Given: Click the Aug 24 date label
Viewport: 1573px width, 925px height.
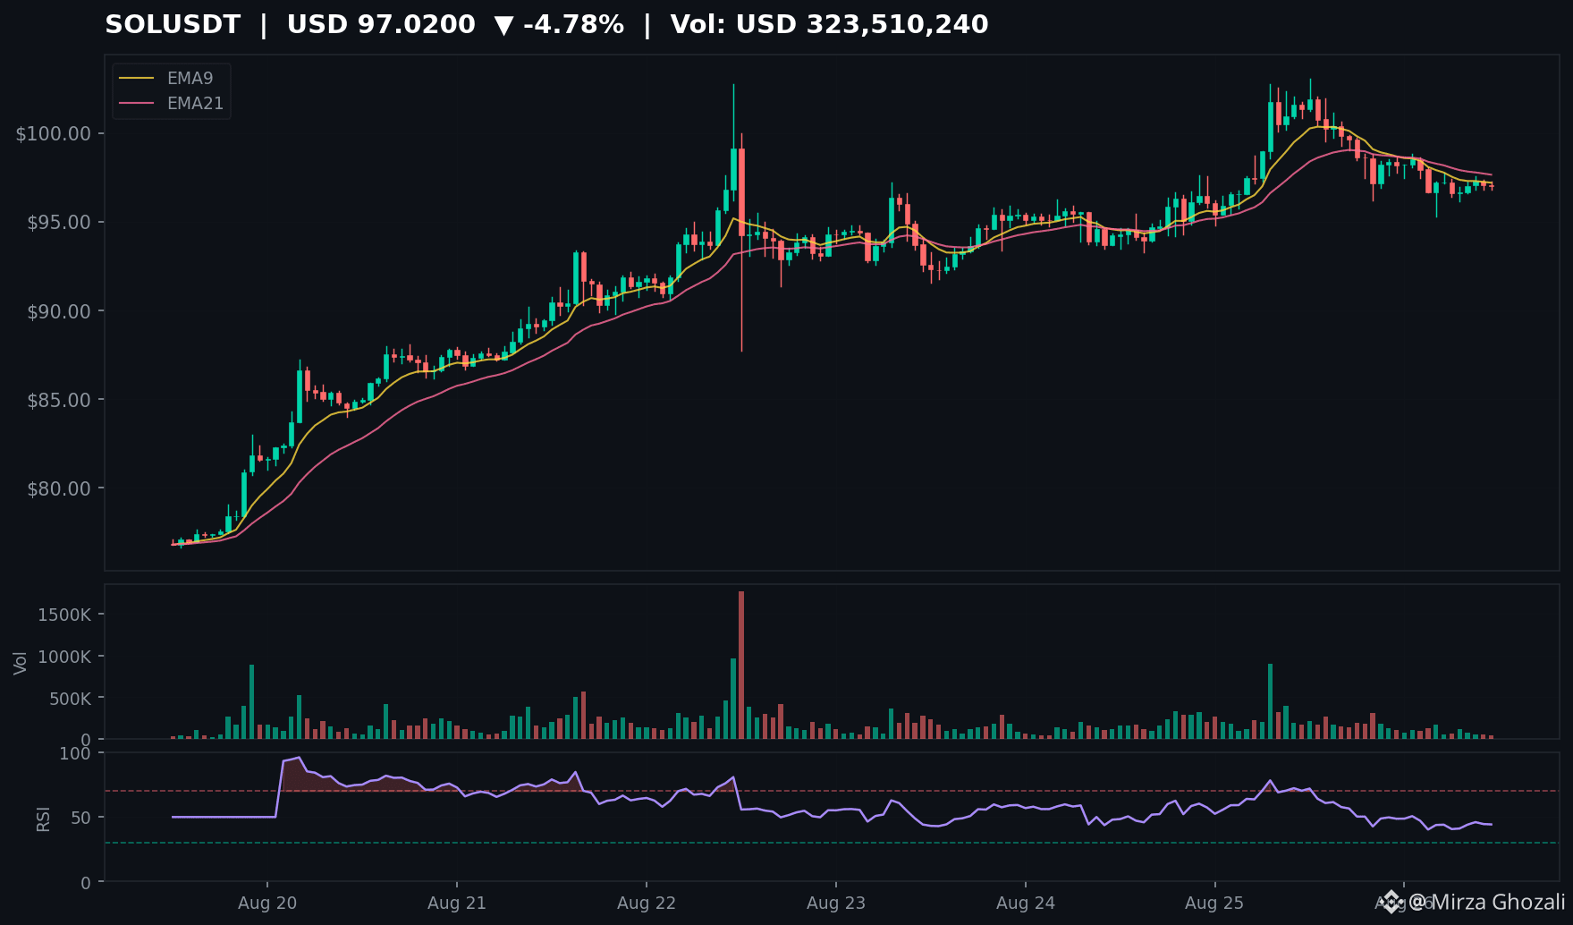Looking at the screenshot, I should click(x=1026, y=903).
